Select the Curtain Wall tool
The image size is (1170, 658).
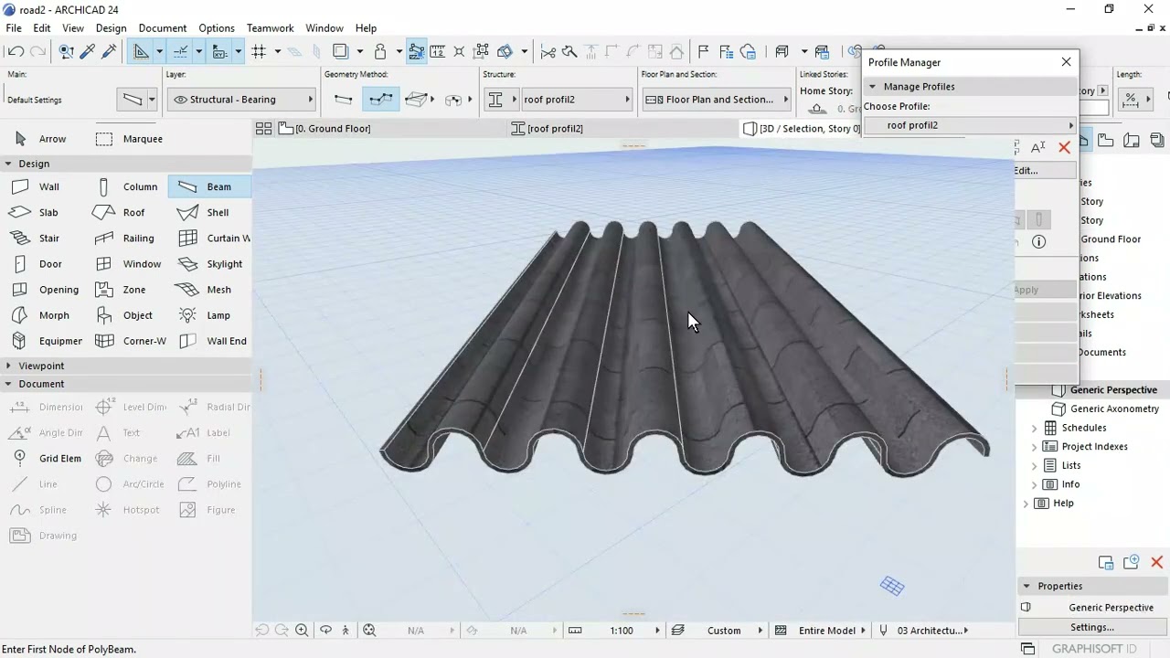pos(214,238)
